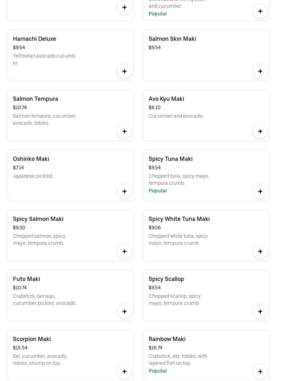The image size is (282, 381).
Task: Add Spicy Tuna Maki to order
Action: tap(260, 191)
